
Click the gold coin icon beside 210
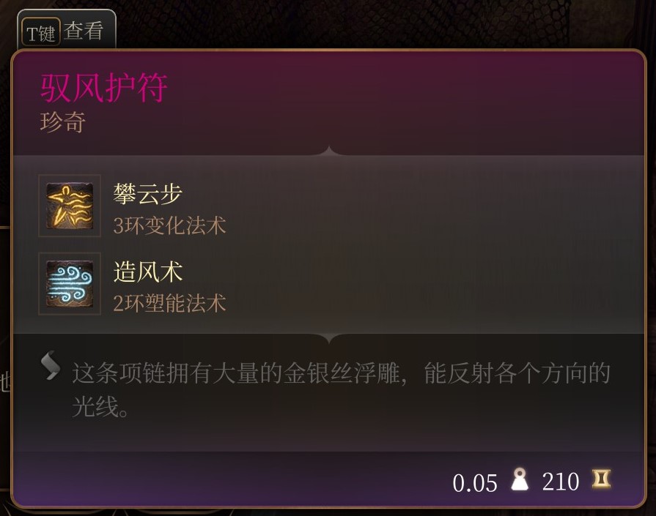(x=601, y=479)
